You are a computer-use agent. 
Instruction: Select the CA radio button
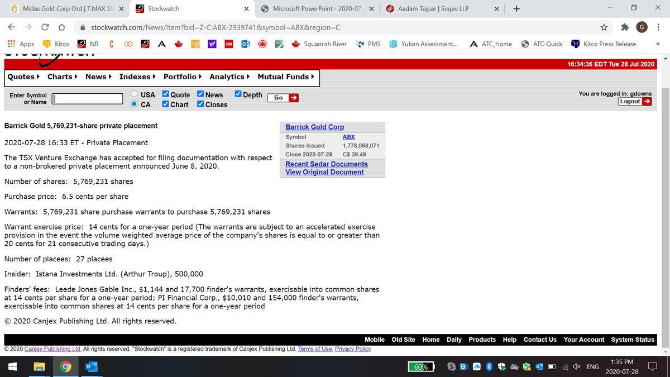pyautogui.click(x=135, y=104)
